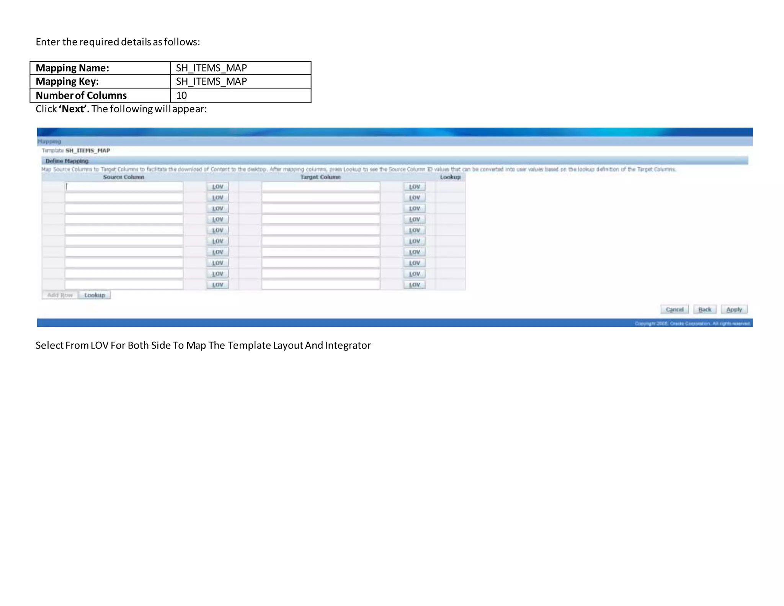784x606 pixels.
Task: Open LOV for fourth Target Column row
Action: click(415, 219)
